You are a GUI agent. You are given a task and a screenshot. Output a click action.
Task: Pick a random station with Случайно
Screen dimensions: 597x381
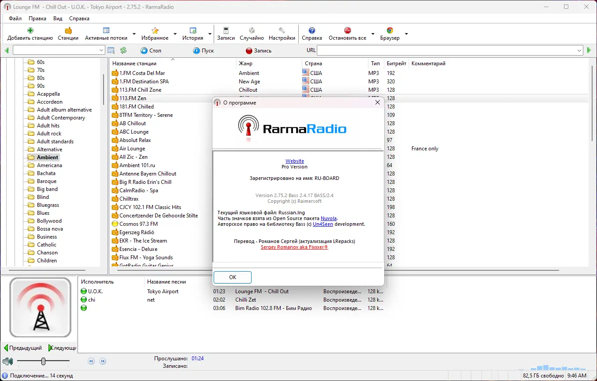[252, 34]
